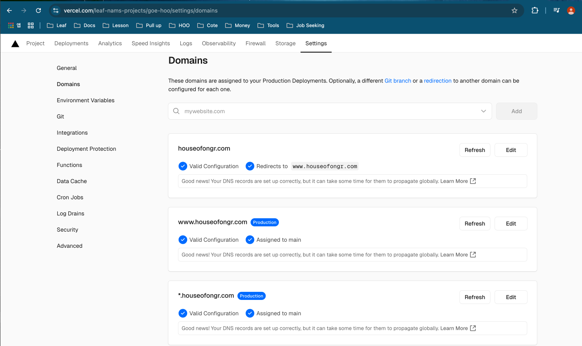Open tab groups grid icon

click(31, 25)
